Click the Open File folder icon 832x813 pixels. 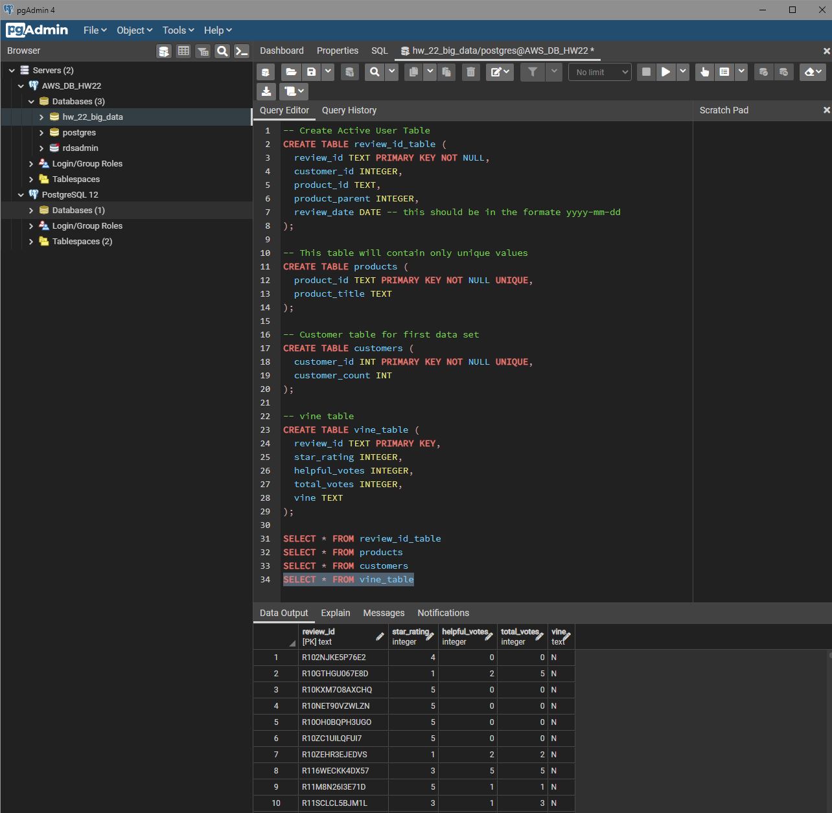[291, 72]
